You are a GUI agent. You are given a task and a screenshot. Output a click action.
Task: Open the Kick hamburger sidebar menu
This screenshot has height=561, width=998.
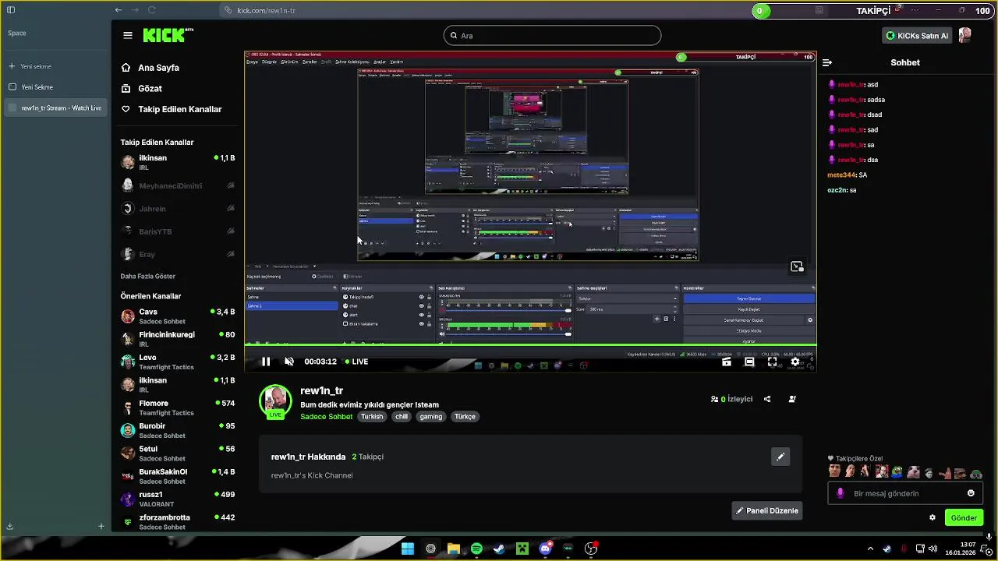click(128, 35)
